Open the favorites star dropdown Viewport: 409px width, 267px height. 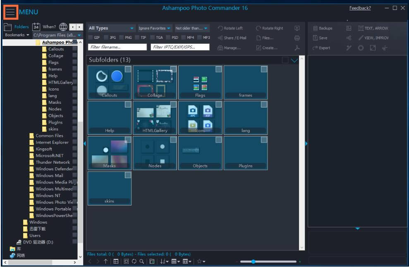pyautogui.click(x=201, y=261)
